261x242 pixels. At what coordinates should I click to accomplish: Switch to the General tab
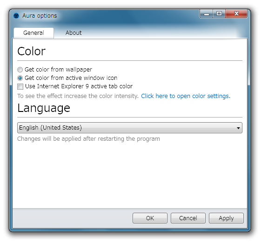pyautogui.click(x=33, y=33)
